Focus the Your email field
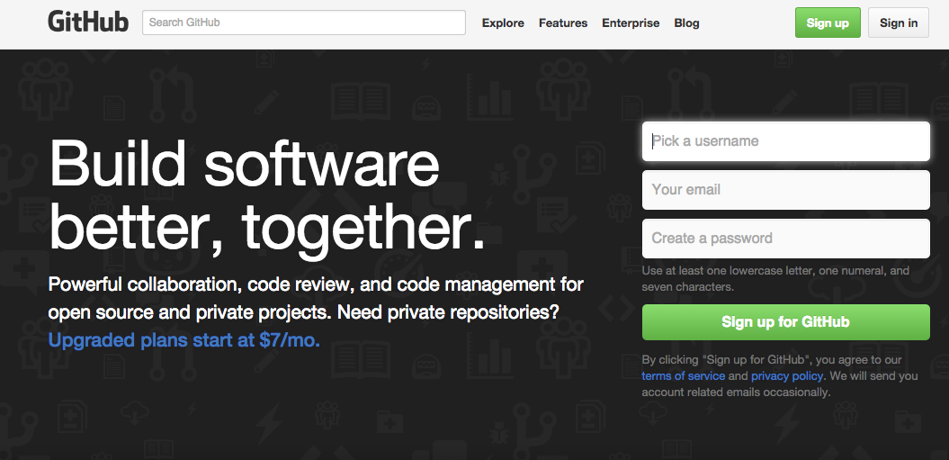Viewport: 949px width, 460px height. pos(785,190)
